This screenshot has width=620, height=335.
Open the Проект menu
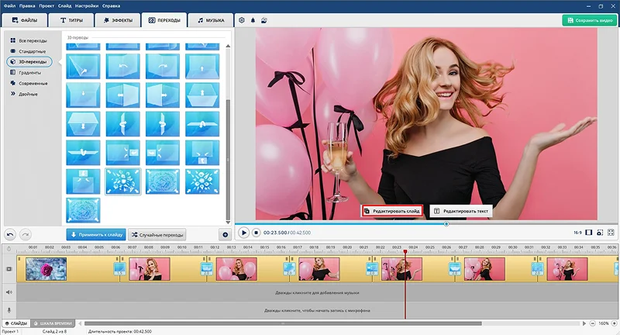[x=46, y=6]
